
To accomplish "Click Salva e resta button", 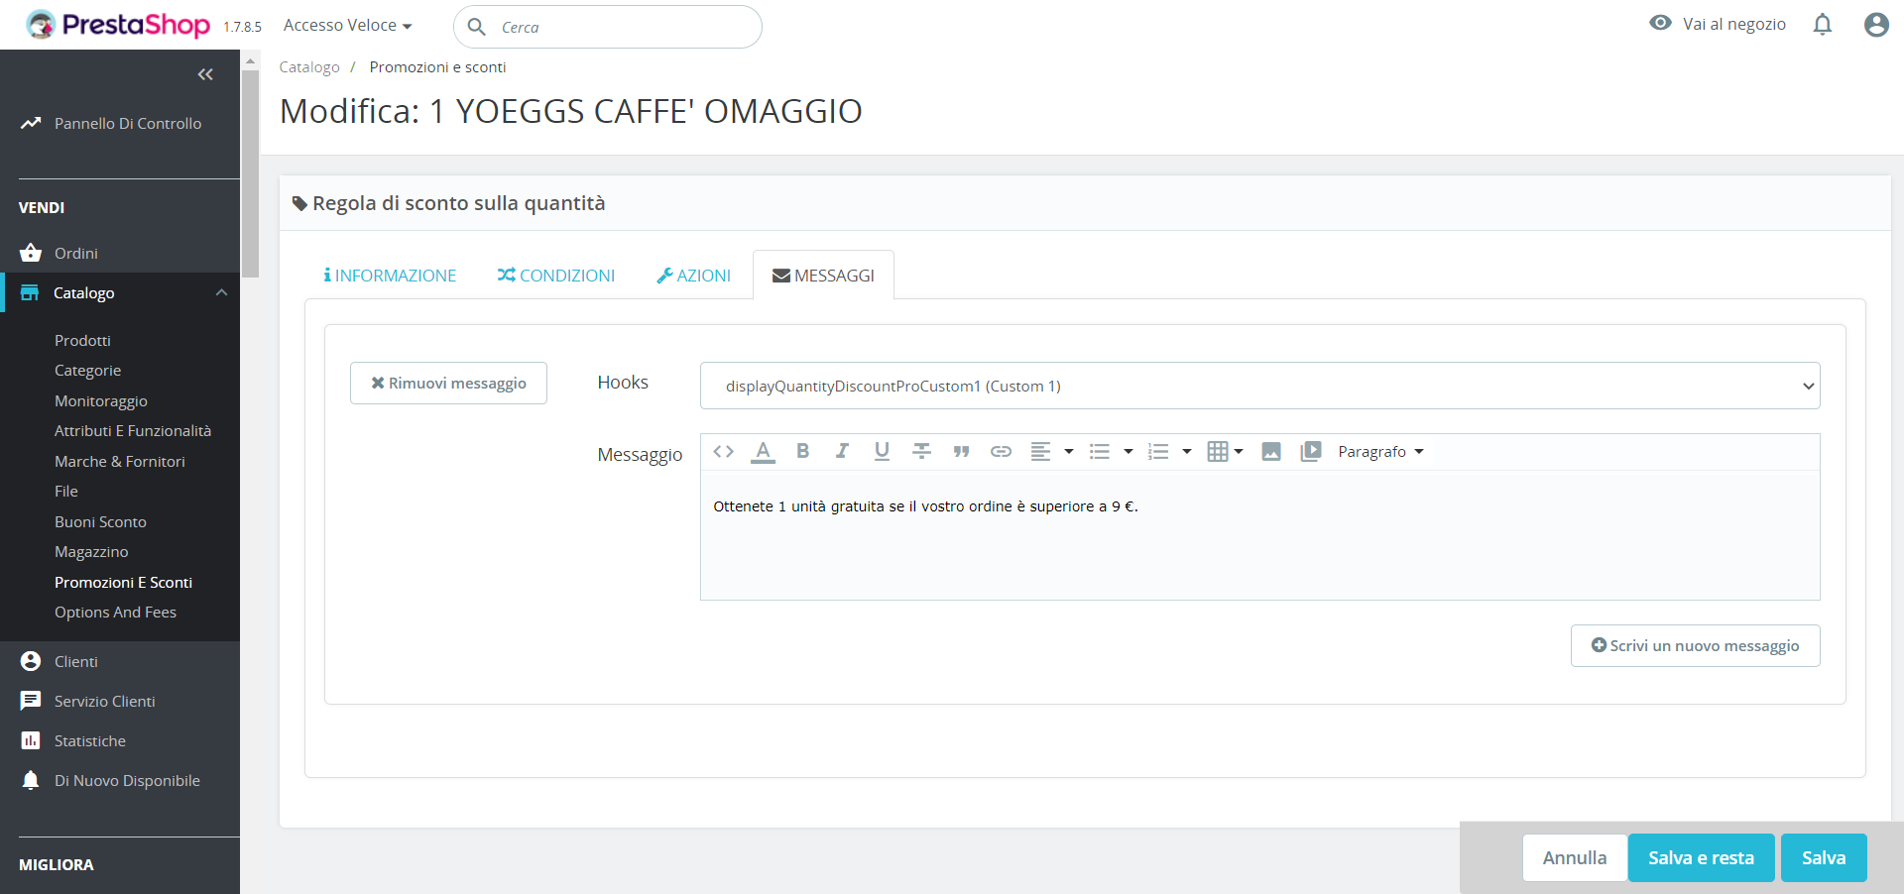I will [x=1702, y=858].
